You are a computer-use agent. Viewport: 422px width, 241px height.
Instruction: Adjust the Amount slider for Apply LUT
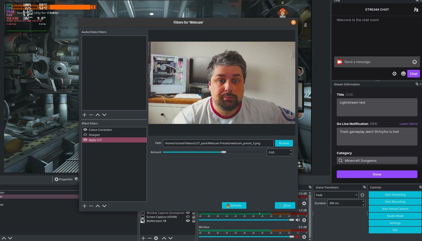(x=224, y=152)
